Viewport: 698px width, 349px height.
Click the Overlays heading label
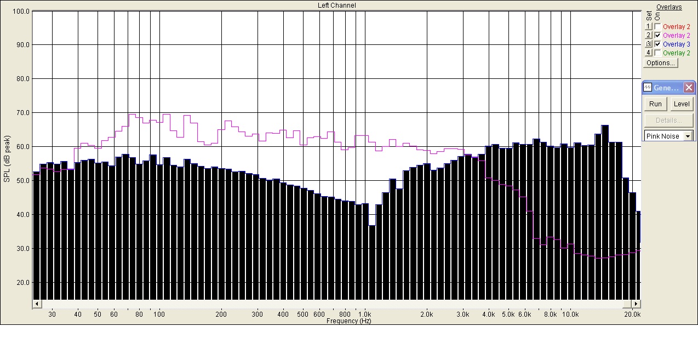669,7
